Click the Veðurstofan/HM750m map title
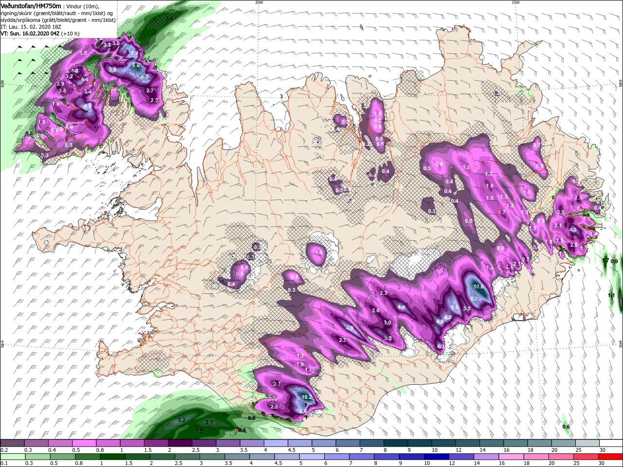This screenshot has width=623, height=467. click(x=31, y=5)
